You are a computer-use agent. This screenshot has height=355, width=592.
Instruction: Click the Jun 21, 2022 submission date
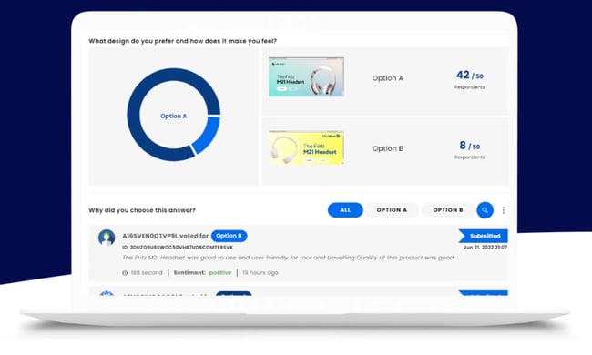coord(485,247)
